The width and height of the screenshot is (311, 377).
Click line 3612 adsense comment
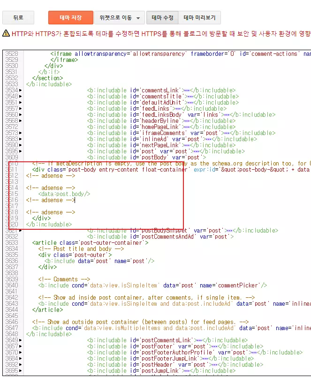click(x=51, y=176)
